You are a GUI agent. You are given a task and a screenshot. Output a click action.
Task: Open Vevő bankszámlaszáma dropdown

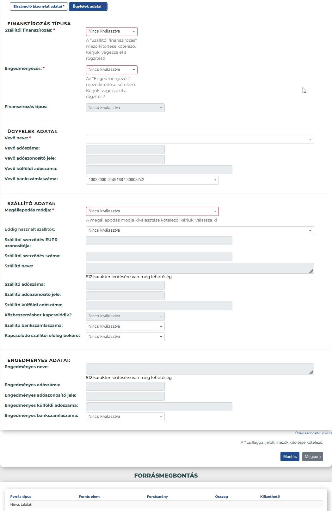click(x=152, y=180)
